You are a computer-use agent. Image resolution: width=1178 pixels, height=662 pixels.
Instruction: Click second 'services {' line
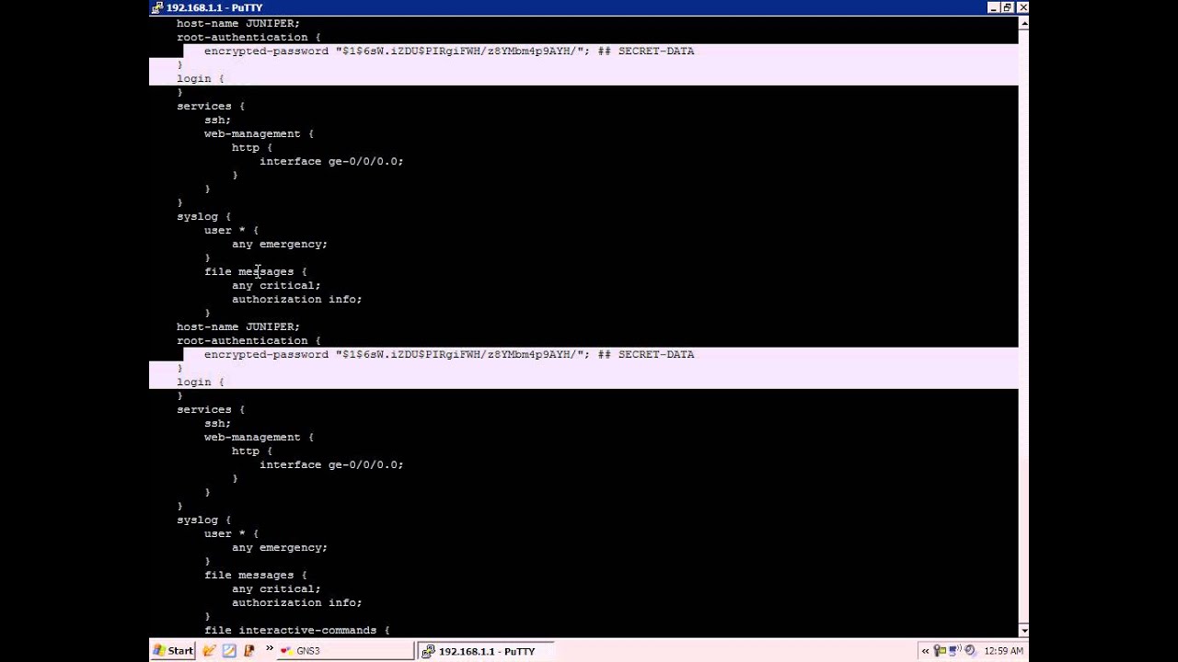pos(211,410)
